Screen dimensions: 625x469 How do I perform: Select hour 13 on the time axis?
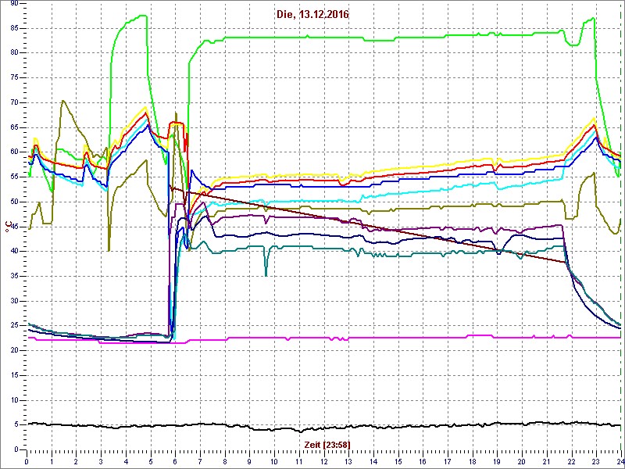tap(348, 460)
